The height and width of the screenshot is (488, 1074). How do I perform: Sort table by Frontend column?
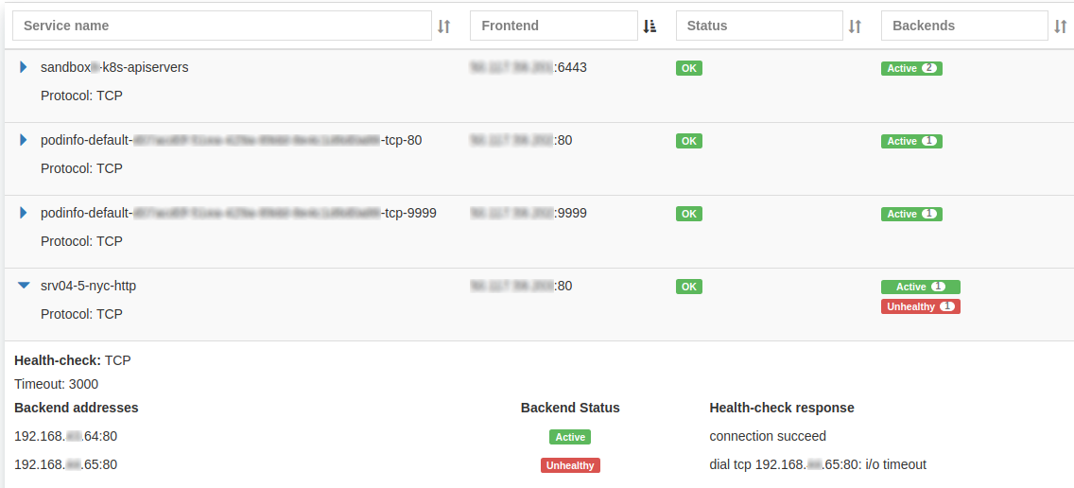coord(650,26)
